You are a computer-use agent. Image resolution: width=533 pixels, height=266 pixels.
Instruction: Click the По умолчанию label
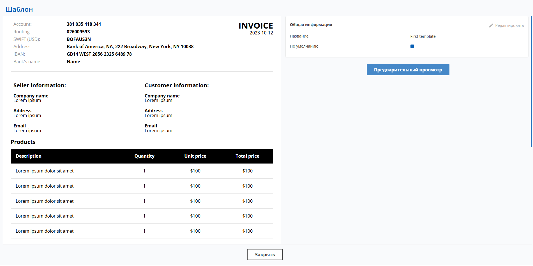click(304, 46)
